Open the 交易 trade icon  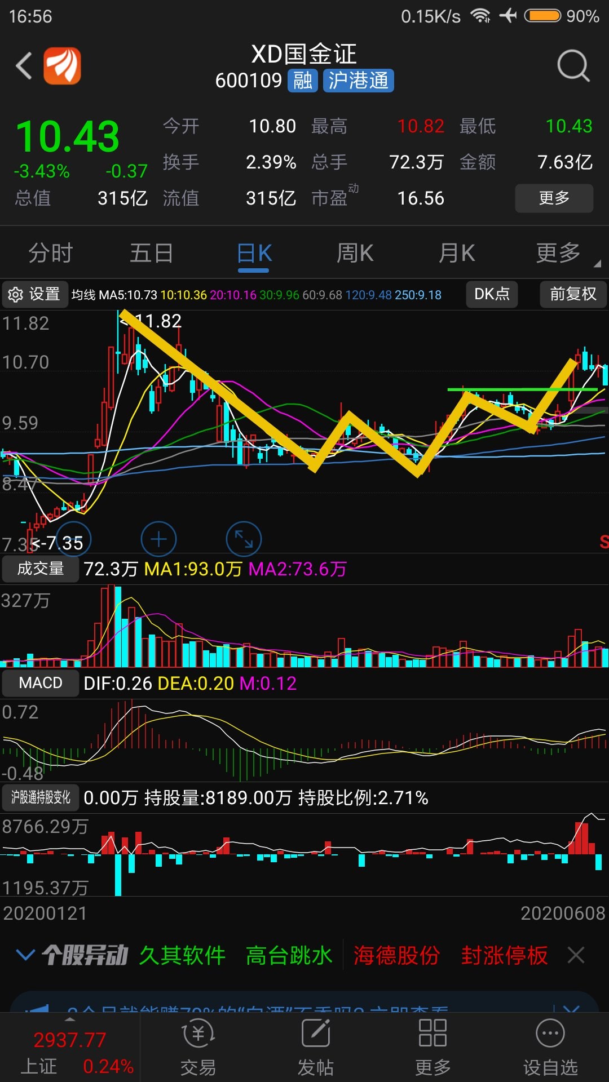pyautogui.click(x=198, y=1048)
